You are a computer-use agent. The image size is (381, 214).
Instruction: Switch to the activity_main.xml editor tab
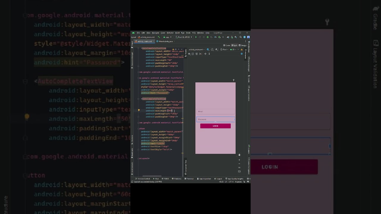[x=144, y=41]
